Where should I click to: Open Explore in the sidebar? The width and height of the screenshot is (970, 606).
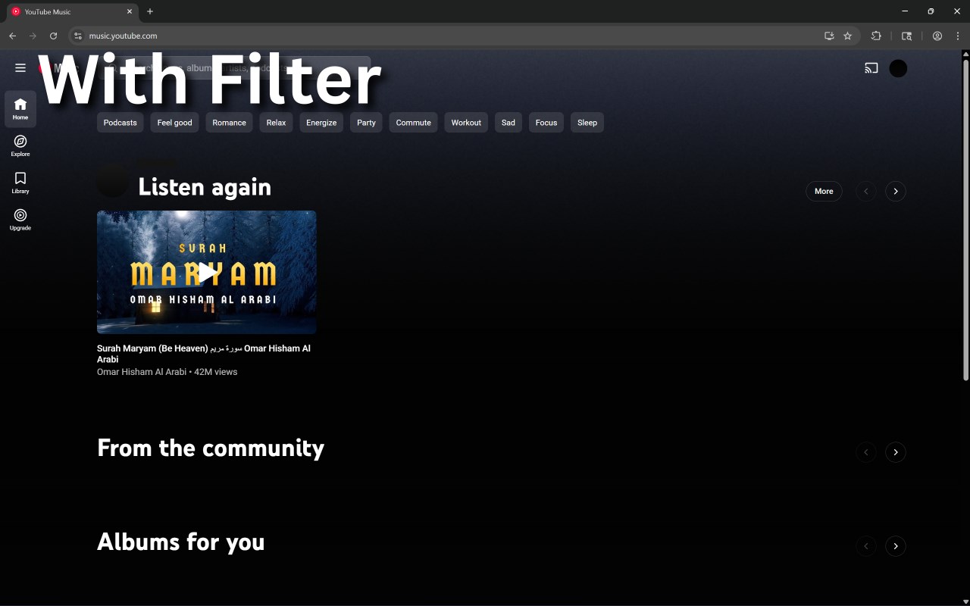pos(20,146)
